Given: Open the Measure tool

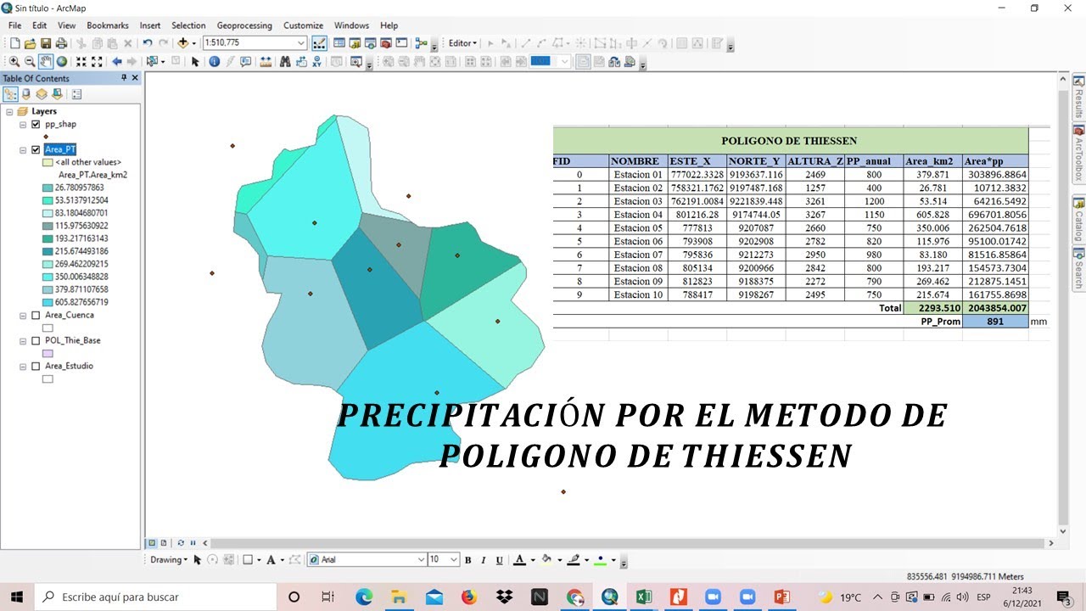Looking at the screenshot, I should coord(266,61).
